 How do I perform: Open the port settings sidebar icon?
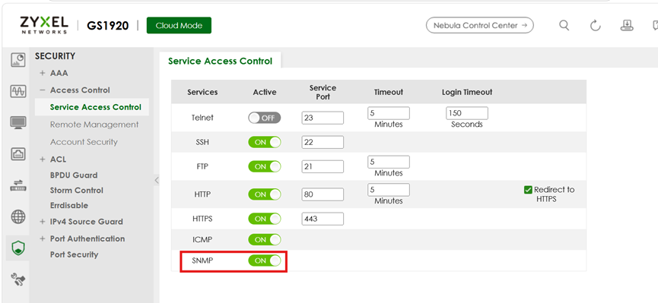18,154
